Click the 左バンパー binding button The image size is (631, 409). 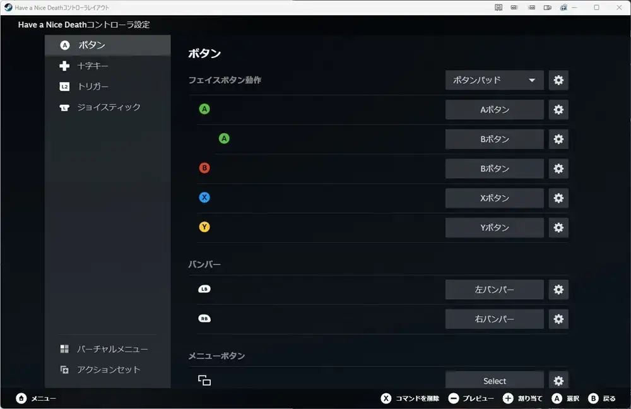pos(494,290)
